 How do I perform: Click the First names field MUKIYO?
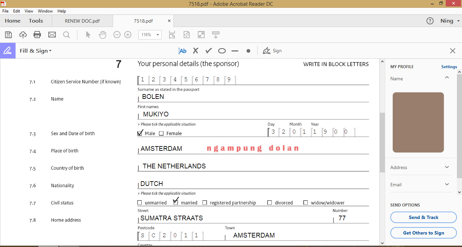pyautogui.click(x=253, y=114)
